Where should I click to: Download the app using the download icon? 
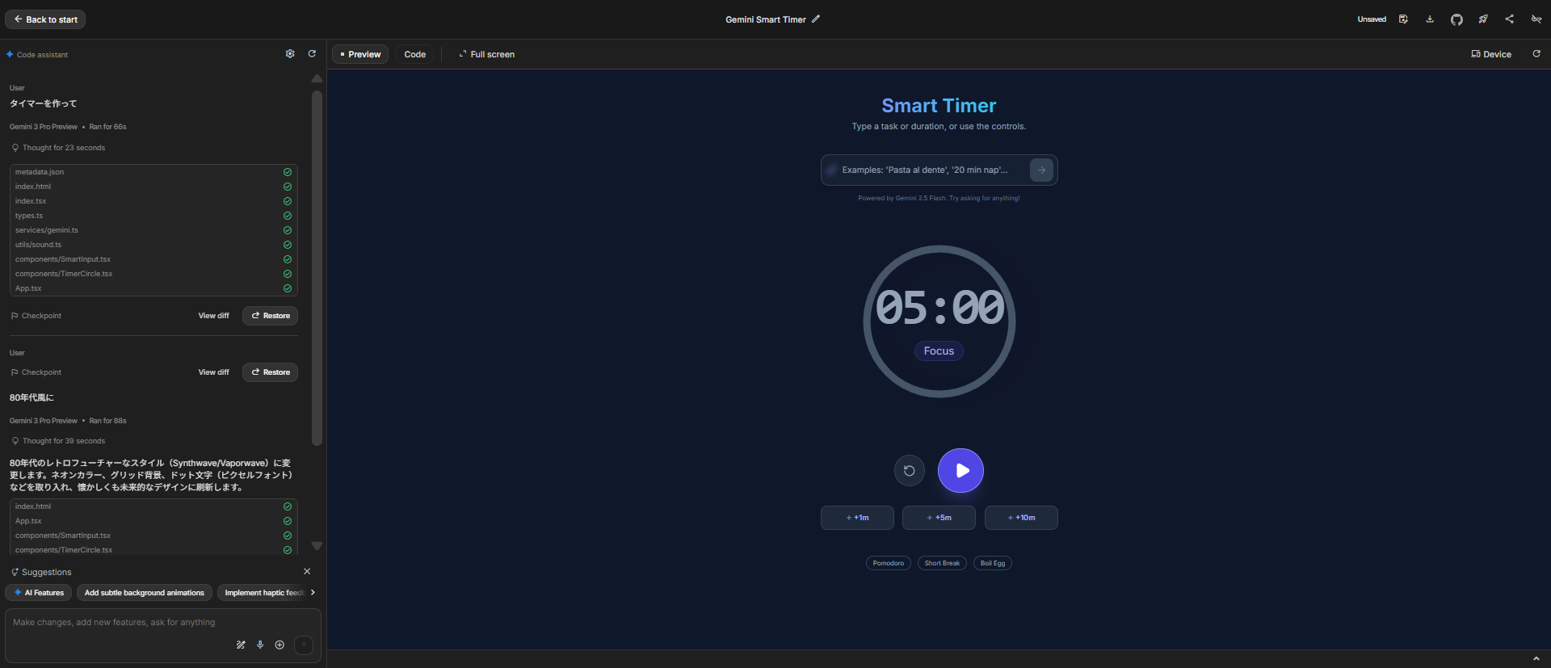pyautogui.click(x=1430, y=19)
